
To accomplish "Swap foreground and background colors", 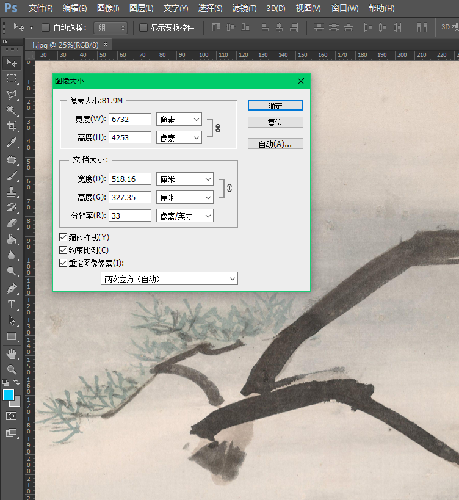I will [16, 382].
